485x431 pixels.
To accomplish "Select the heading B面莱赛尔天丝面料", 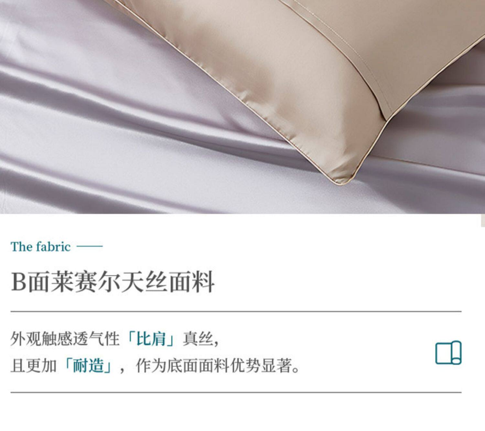I will pyautogui.click(x=113, y=282).
